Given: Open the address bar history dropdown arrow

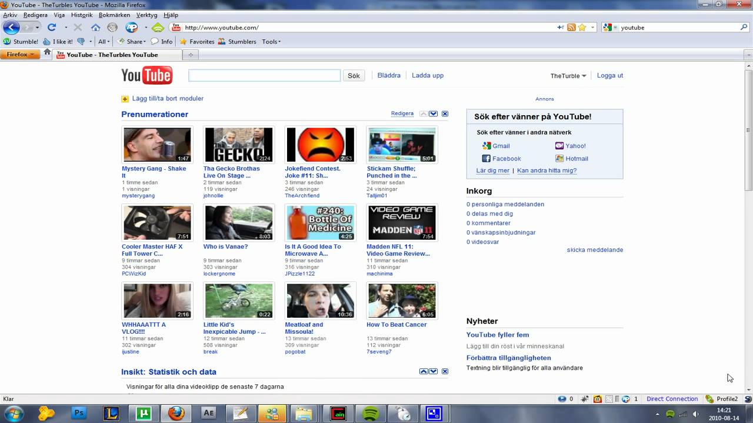Looking at the screenshot, I should 593,28.
